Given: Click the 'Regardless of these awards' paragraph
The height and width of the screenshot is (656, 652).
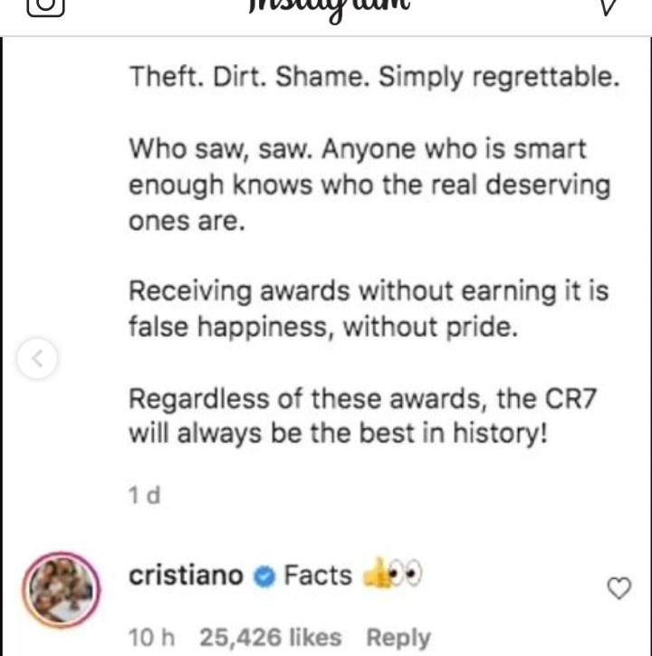Looking at the screenshot, I should 362,416.
